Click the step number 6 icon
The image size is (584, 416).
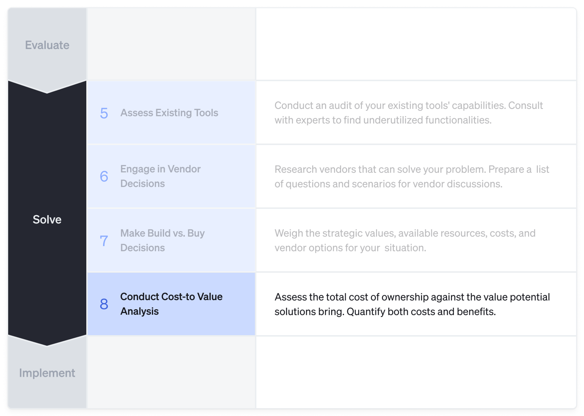[104, 176]
